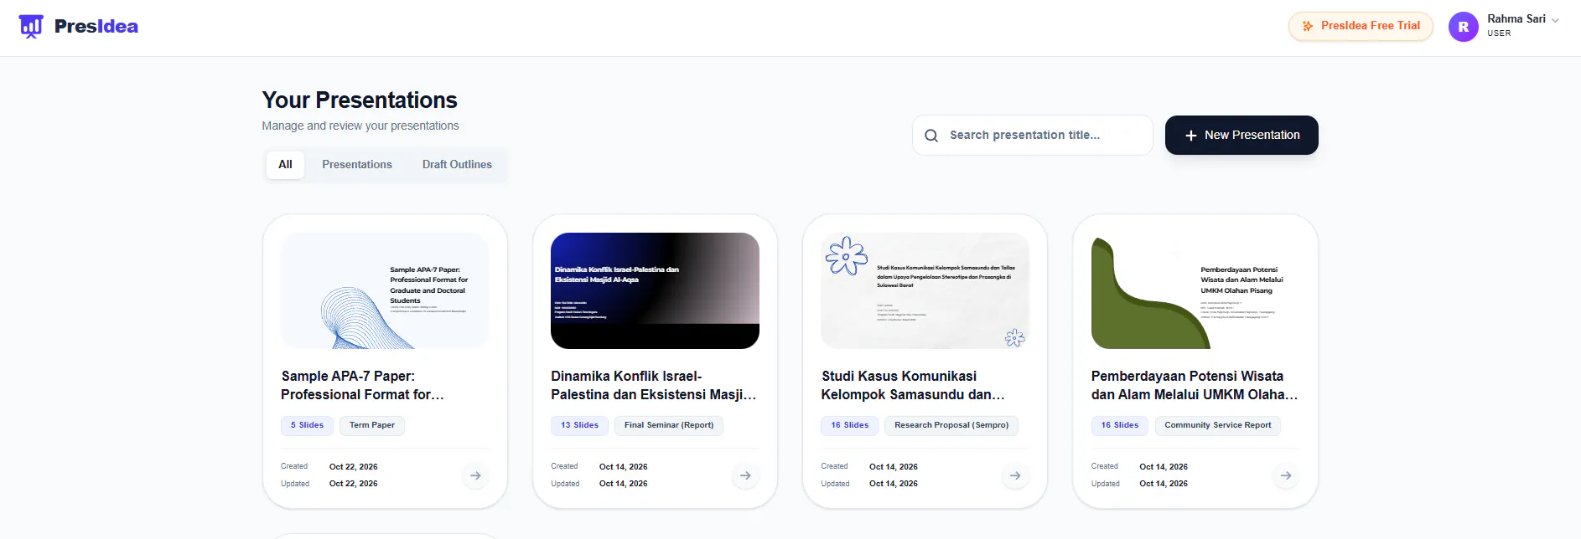Click the plus icon in New Presentation

(x=1190, y=136)
